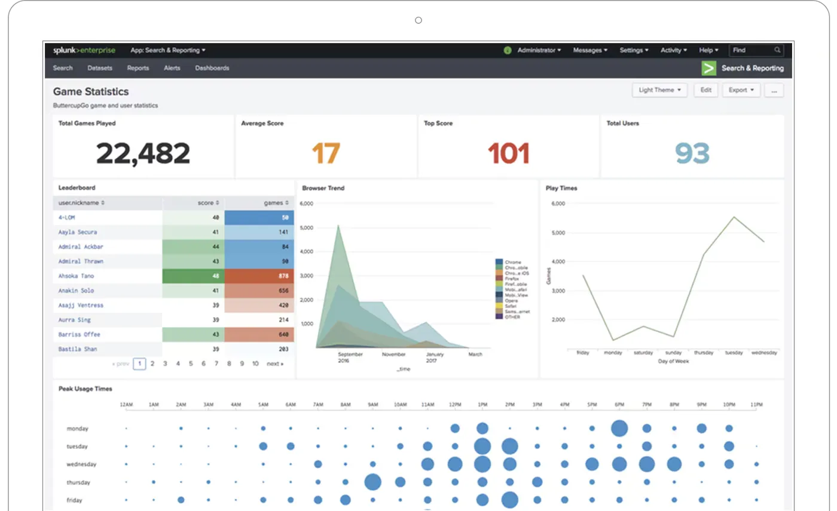The image size is (837, 511).
Task: Click the magnifier icon in the Find box
Action: tap(777, 50)
